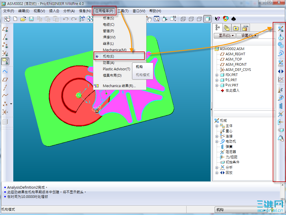The image size is (286, 215).
Task: Click the define damper icon
Action: 281,114
